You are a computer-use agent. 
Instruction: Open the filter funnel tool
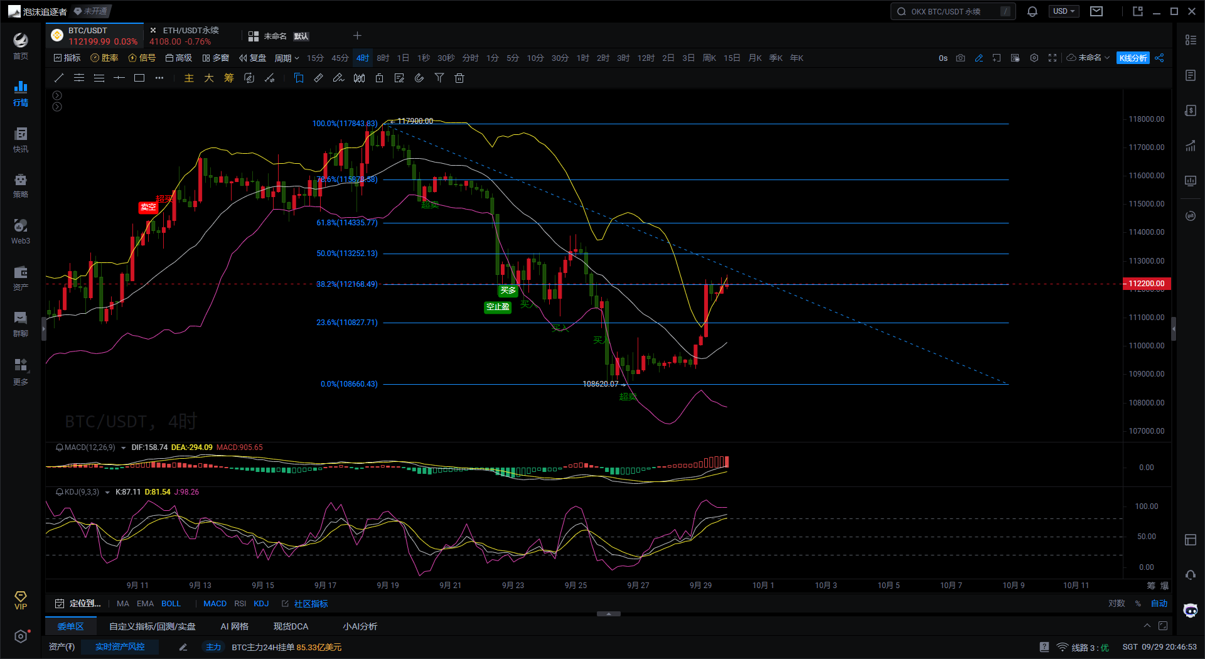point(439,78)
